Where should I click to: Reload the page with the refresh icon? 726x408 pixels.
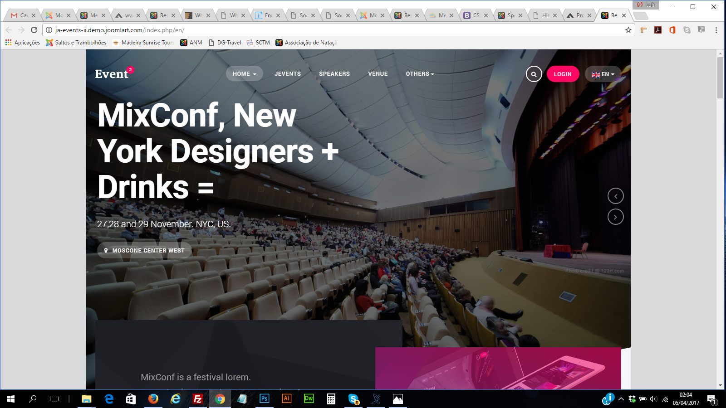[34, 30]
